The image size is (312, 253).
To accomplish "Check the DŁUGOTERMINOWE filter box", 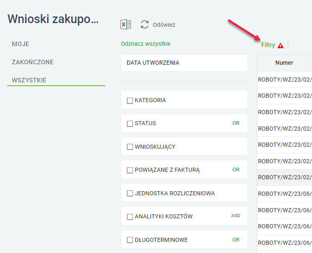I will (x=130, y=240).
